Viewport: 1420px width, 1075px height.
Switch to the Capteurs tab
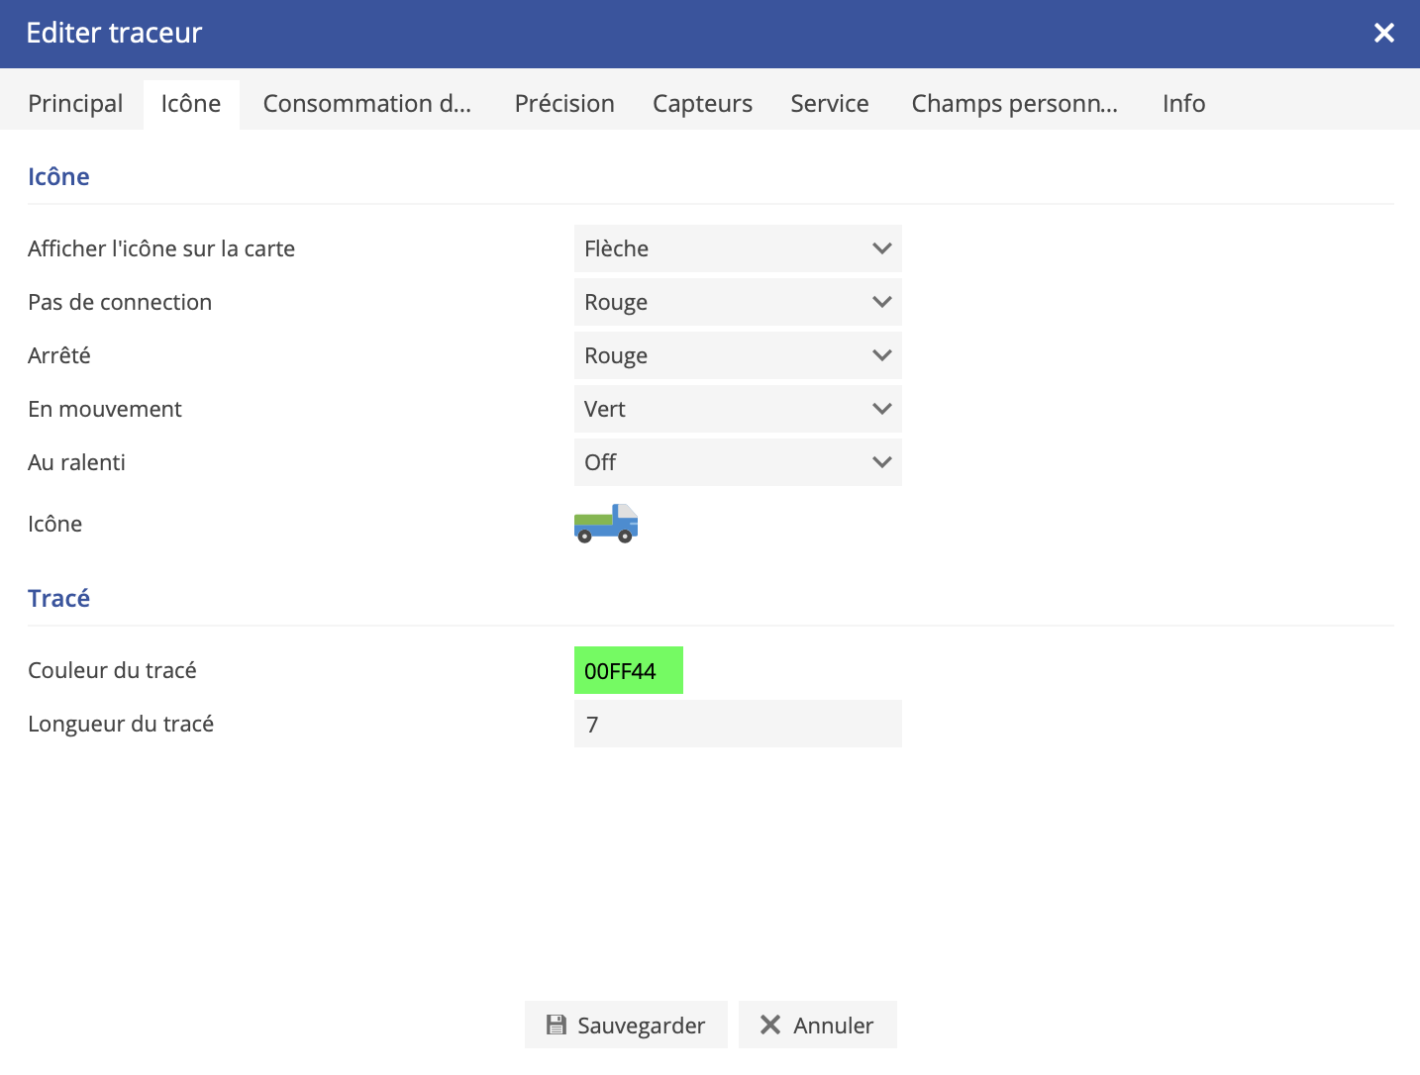point(702,104)
